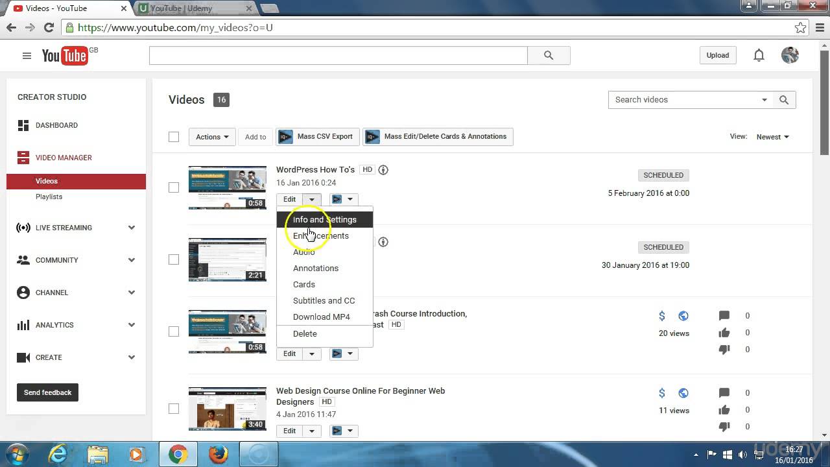
Task: Open the Newest view sort dropdown
Action: [x=772, y=137]
